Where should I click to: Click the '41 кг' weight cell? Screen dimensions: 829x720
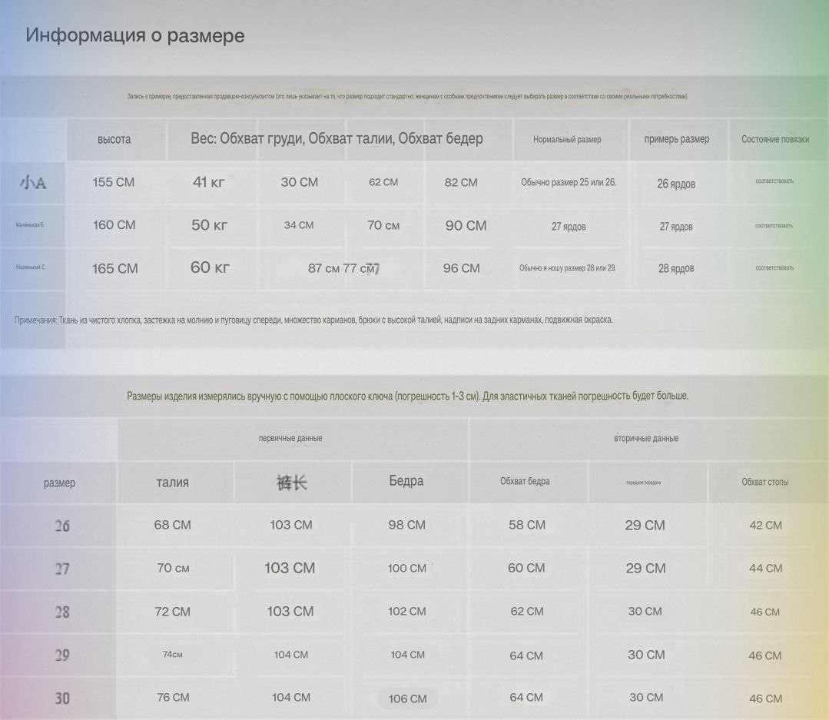(209, 182)
